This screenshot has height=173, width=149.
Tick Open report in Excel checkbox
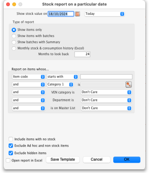(8, 160)
